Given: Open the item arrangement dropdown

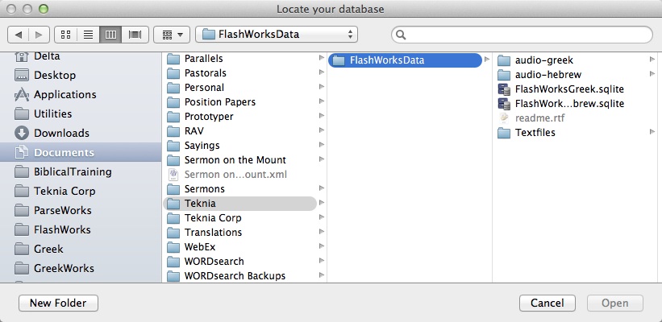Looking at the screenshot, I should tap(170, 35).
